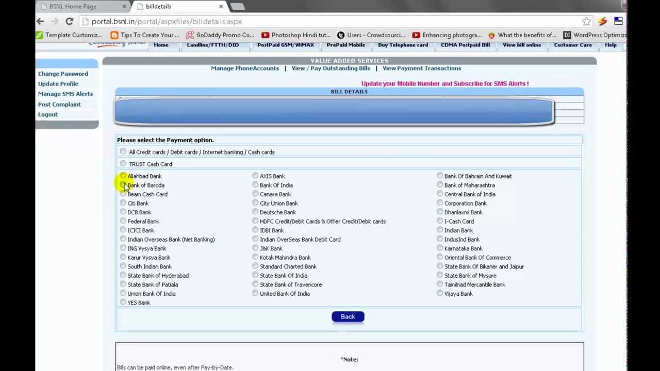
Task: Open the Home menu item
Action: [x=161, y=45]
